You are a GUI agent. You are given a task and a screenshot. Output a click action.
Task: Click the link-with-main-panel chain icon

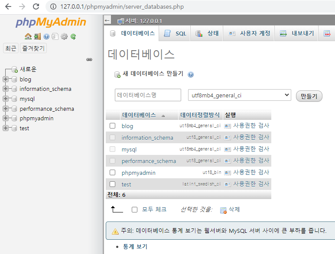(x=89, y=60)
